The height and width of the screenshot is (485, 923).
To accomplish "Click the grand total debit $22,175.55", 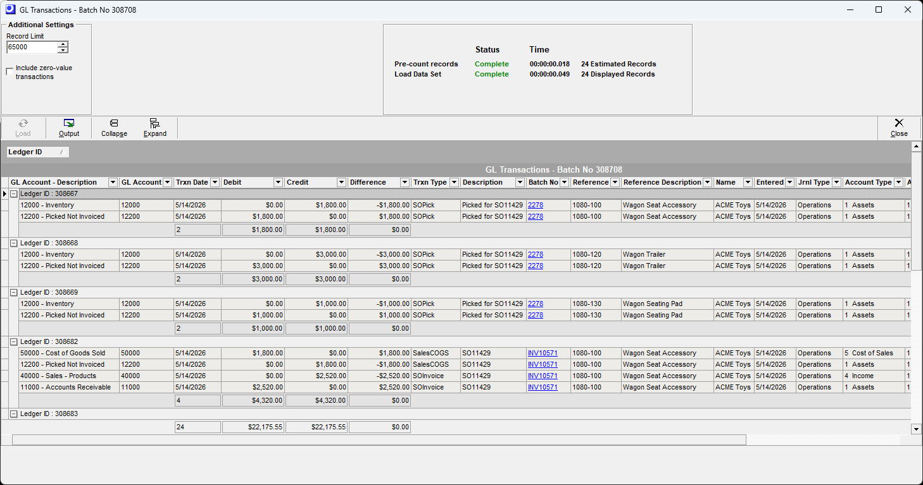I will point(253,427).
